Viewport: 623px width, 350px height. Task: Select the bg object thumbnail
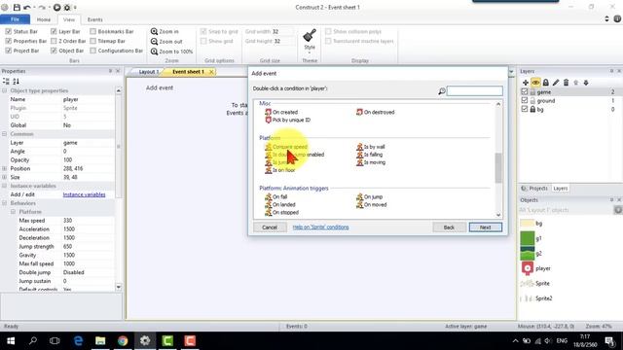(528, 224)
